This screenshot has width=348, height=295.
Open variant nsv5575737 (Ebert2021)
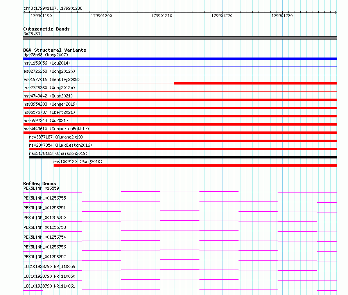coord(49,112)
